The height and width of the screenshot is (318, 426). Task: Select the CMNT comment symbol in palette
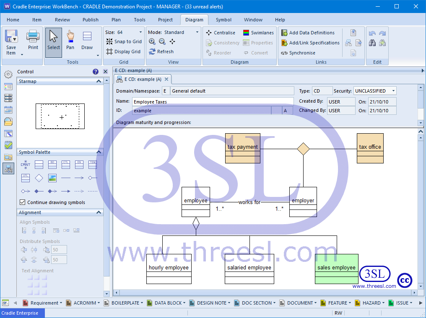[x=25, y=164]
